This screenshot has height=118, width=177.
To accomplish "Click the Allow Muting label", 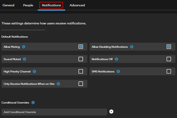I will (x=12, y=47).
